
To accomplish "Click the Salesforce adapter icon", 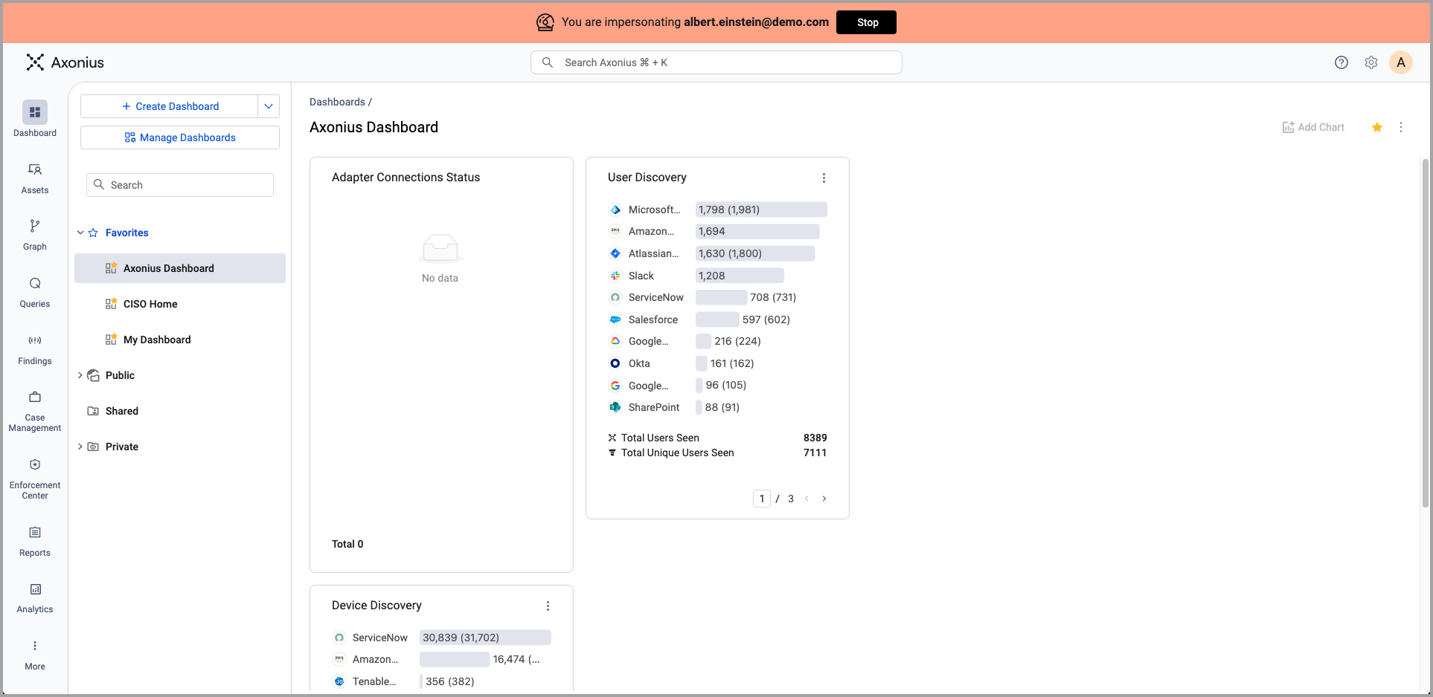I will pos(615,320).
